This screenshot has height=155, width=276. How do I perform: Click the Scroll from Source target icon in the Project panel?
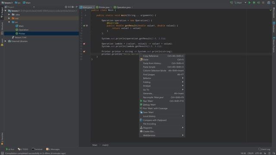(66, 7)
